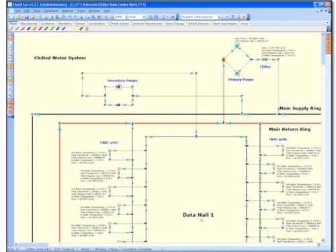
Task: Select the lower Primary Pump symbol
Action: click(x=237, y=73)
